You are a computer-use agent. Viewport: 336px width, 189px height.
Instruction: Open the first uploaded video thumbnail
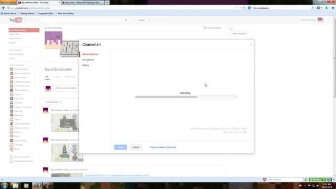click(x=65, y=122)
